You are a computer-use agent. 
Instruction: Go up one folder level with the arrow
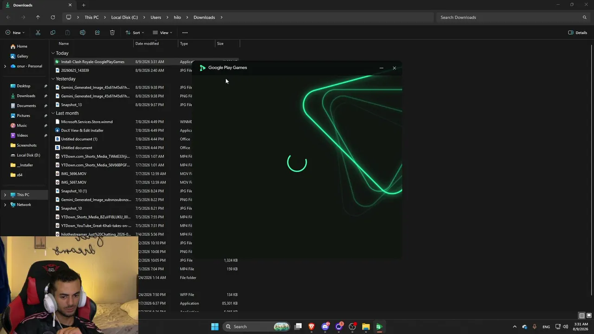pos(38,17)
